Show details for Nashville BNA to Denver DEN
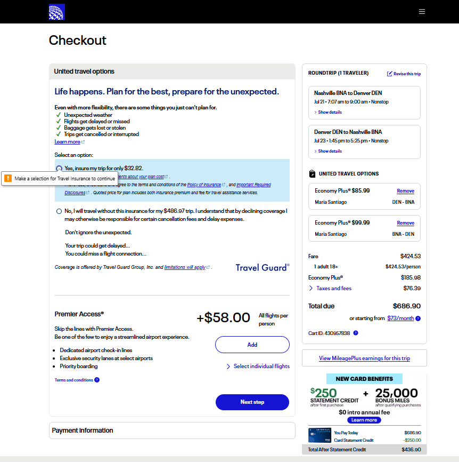The height and width of the screenshot is (462, 459). (328, 112)
